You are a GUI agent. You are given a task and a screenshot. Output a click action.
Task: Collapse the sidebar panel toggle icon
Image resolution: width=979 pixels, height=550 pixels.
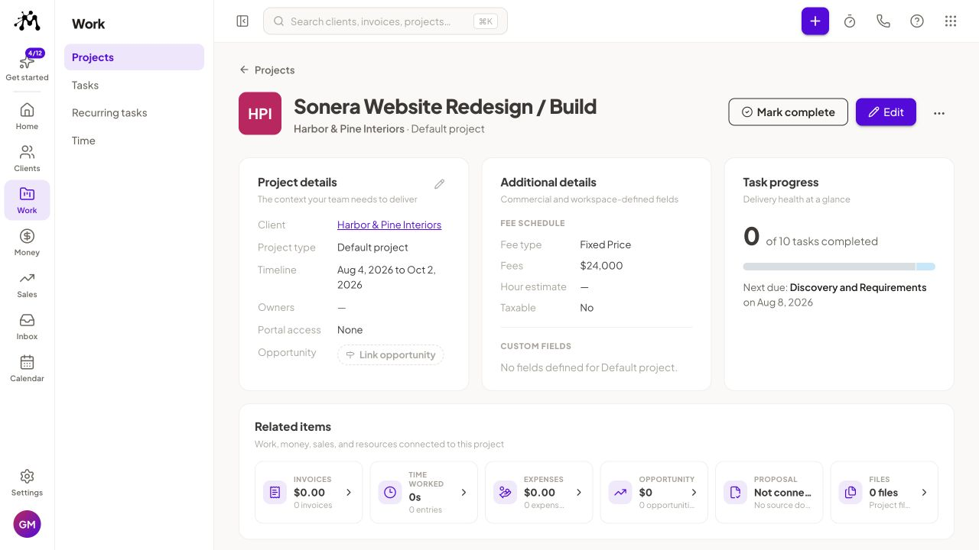pos(242,21)
